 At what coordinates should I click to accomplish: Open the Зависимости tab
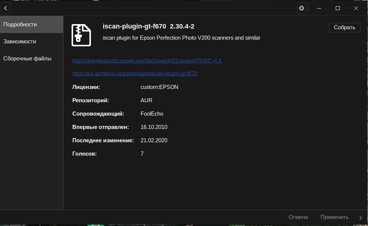(x=32, y=41)
